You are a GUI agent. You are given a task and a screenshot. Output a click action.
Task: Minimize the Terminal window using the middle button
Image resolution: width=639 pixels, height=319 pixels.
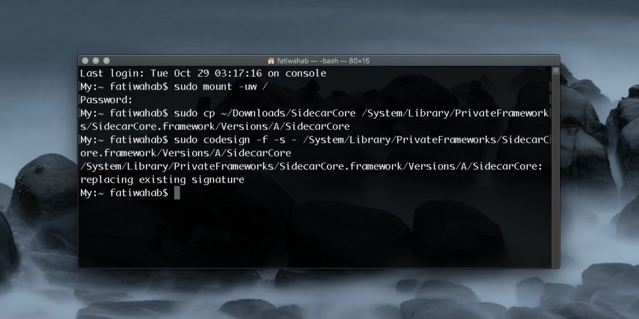(x=95, y=60)
